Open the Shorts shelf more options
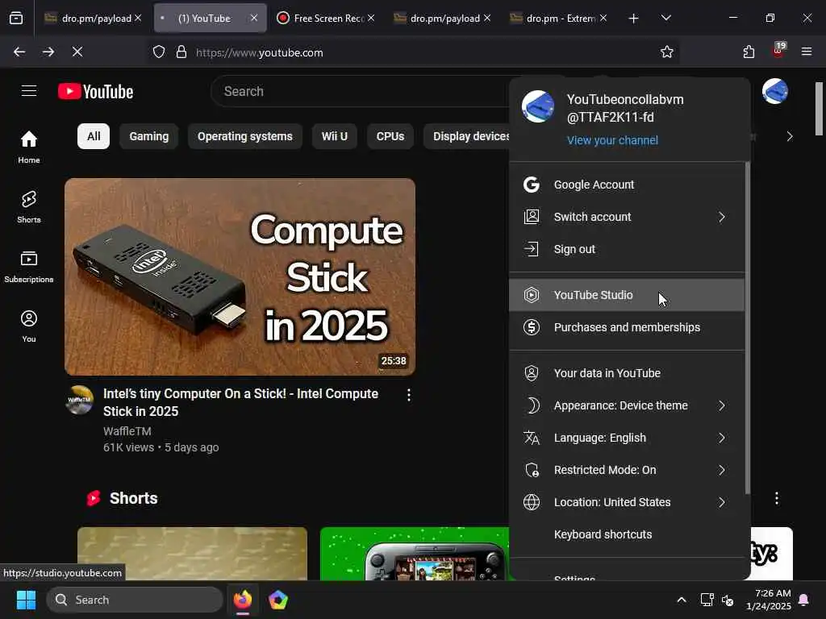The height and width of the screenshot is (619, 826). pos(777,498)
